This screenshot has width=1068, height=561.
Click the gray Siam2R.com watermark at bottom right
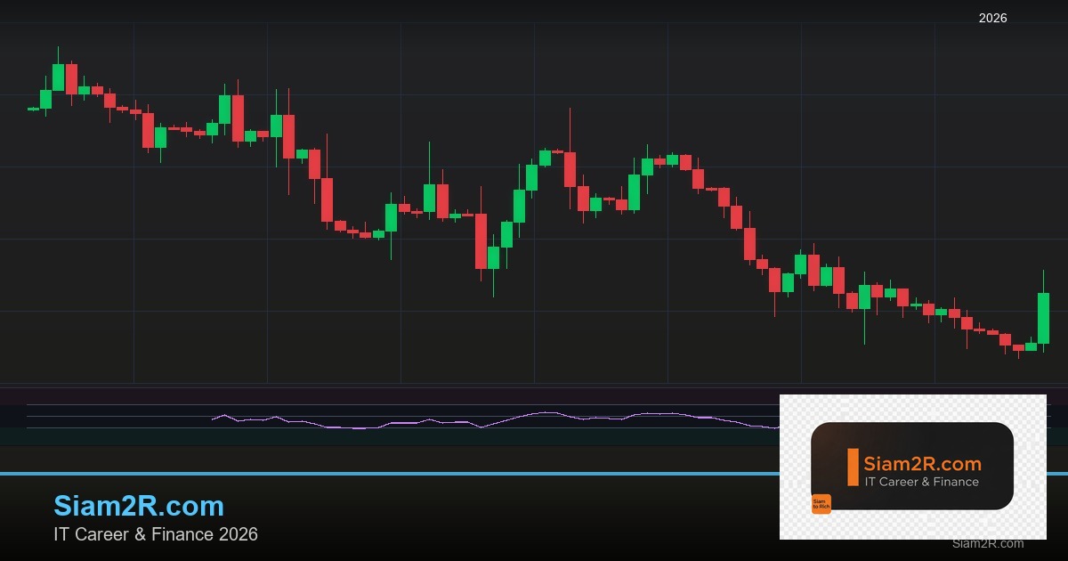[987, 543]
